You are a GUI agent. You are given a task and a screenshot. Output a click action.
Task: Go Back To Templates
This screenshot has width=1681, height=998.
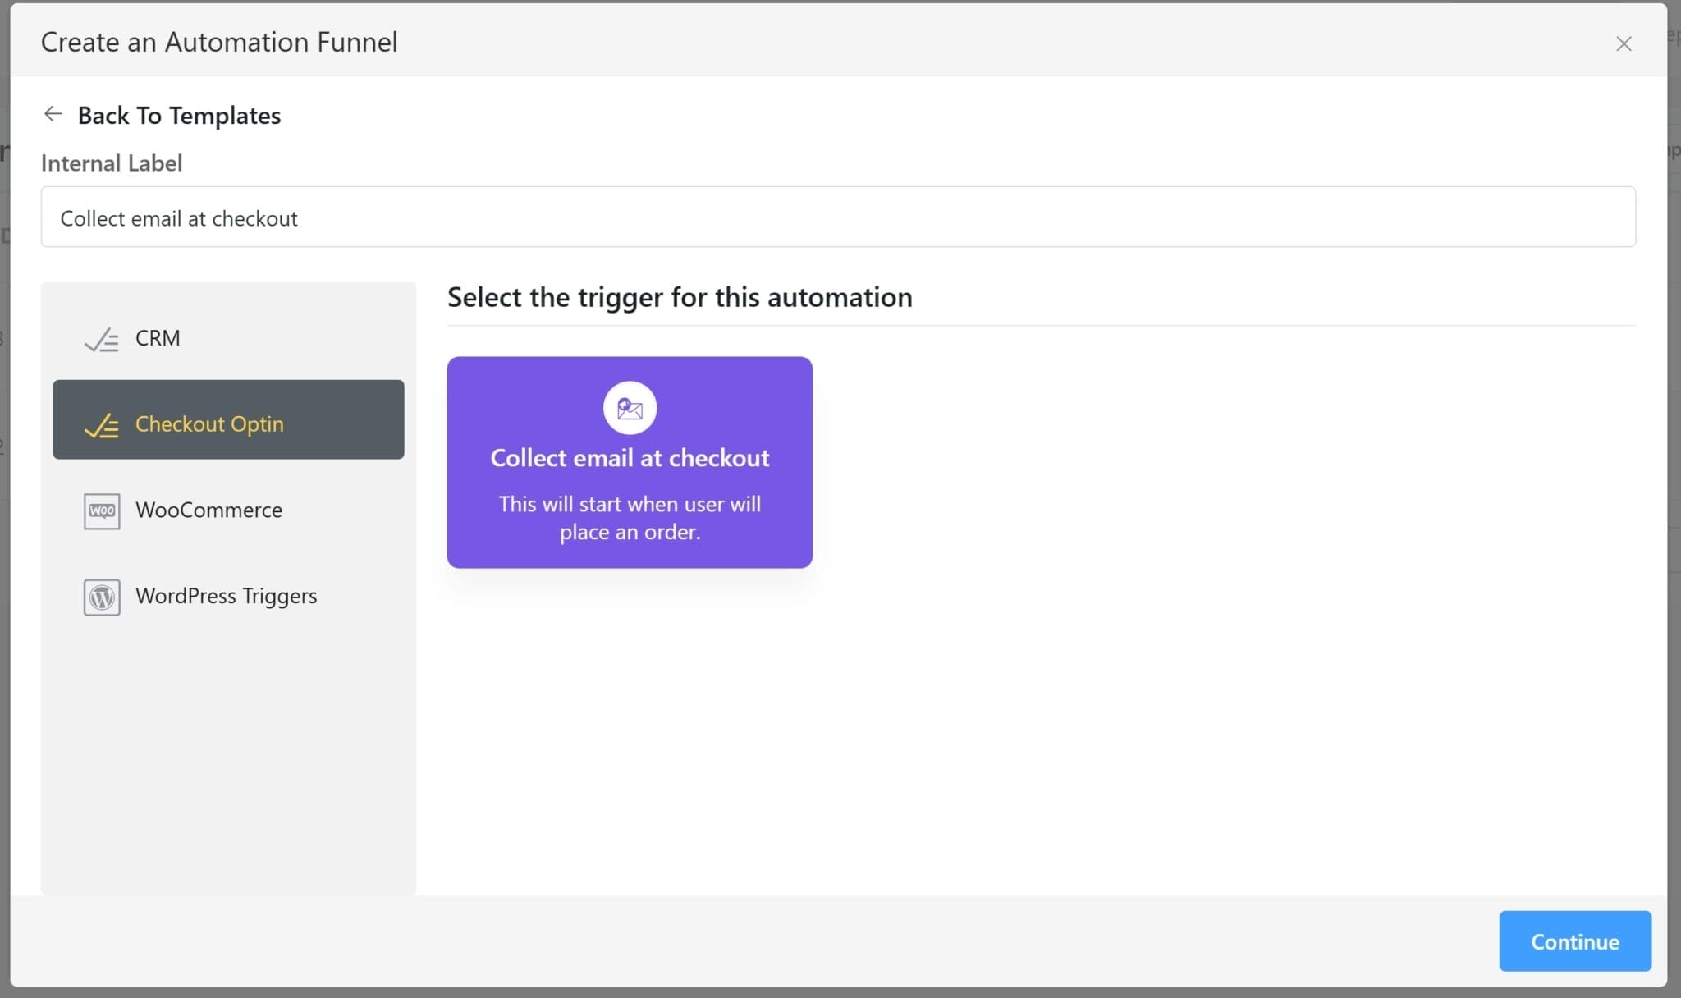point(179,115)
